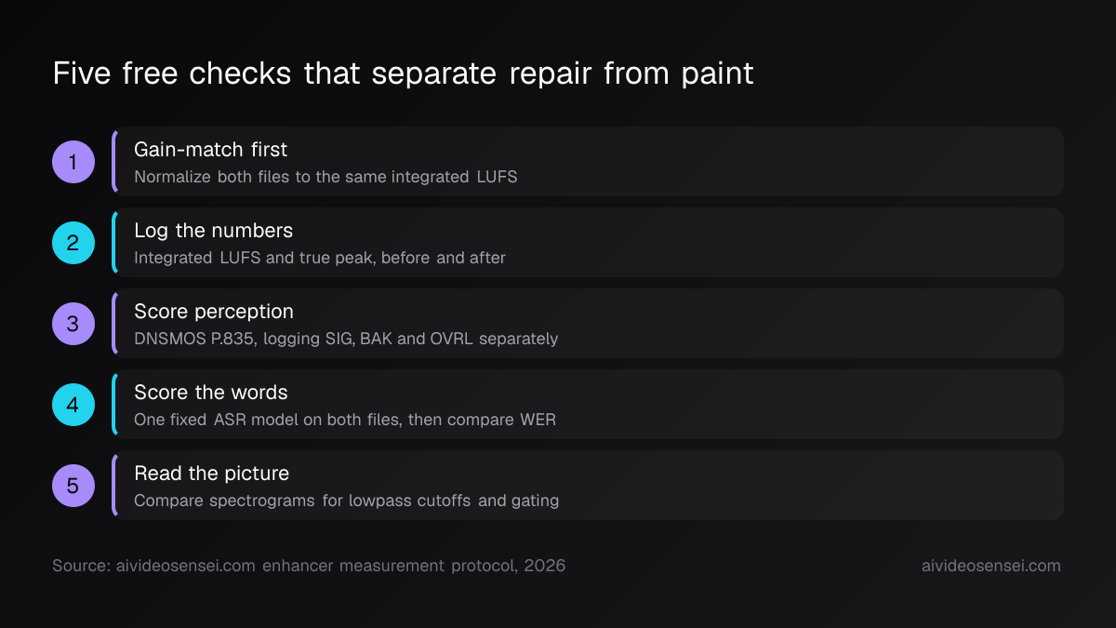
Task: Click the Score the words heading
Action: coord(211,392)
